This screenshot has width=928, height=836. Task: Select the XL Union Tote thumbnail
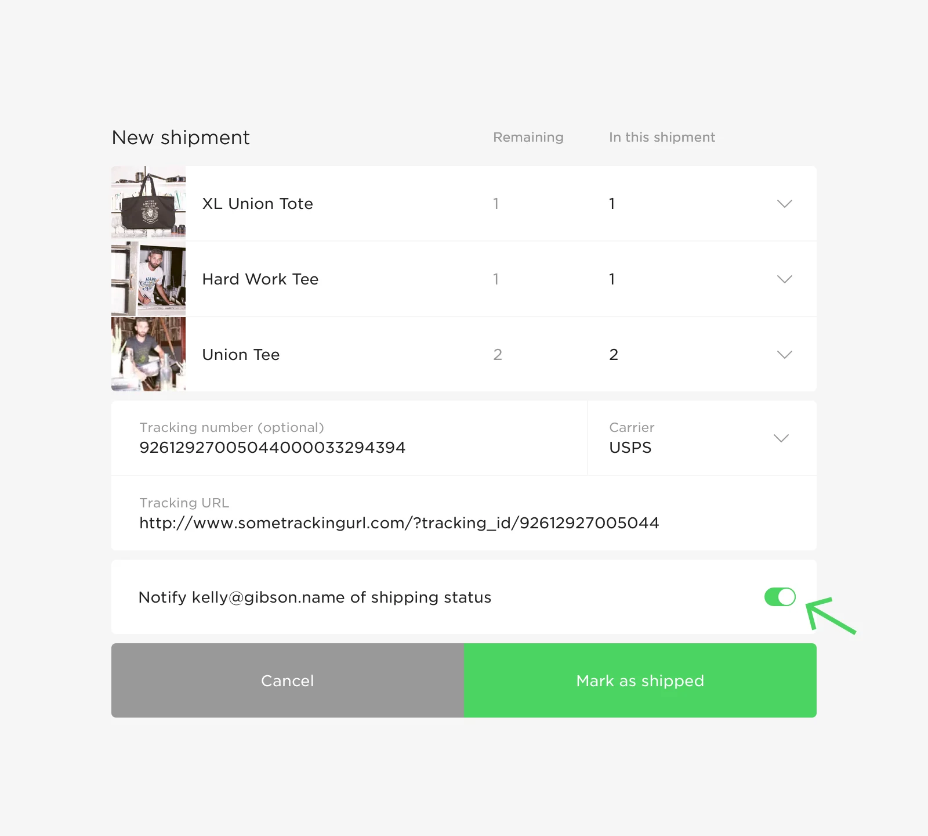tap(148, 203)
